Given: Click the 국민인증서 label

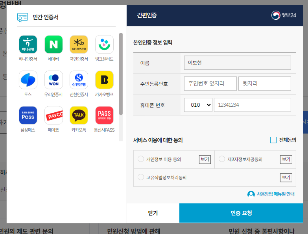Looking at the screenshot, I should [x=79, y=59].
